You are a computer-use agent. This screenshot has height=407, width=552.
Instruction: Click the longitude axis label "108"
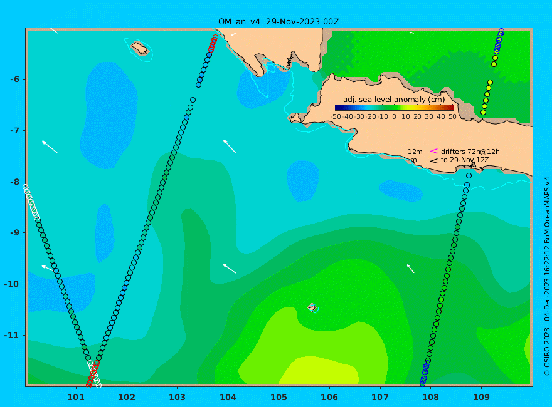pos(430,397)
